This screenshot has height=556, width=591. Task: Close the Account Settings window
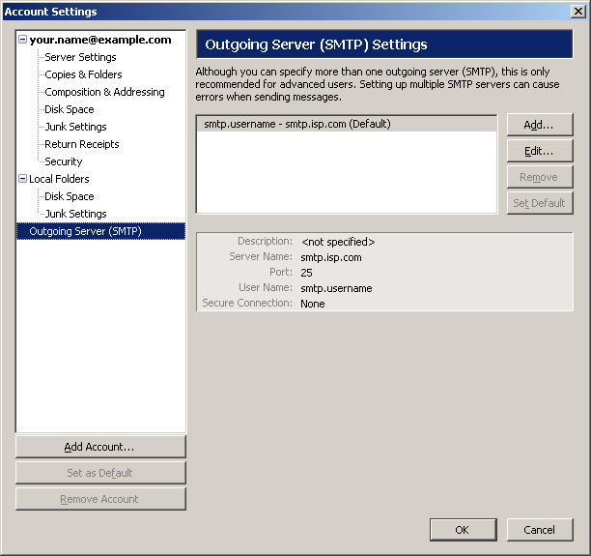(x=577, y=12)
